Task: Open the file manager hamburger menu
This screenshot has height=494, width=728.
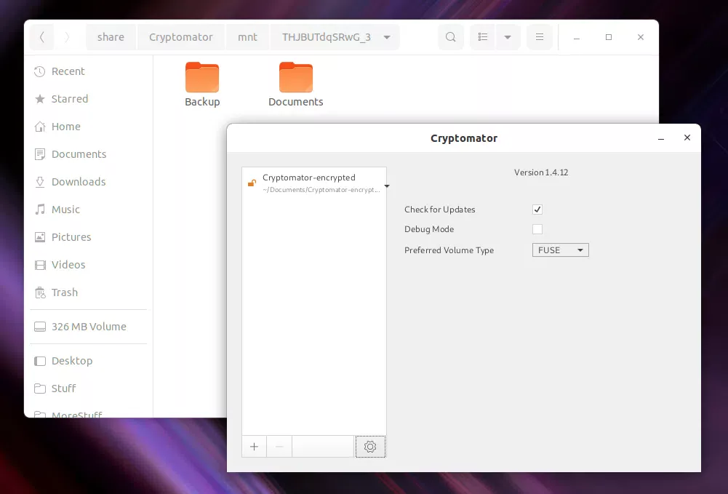Action: point(539,37)
